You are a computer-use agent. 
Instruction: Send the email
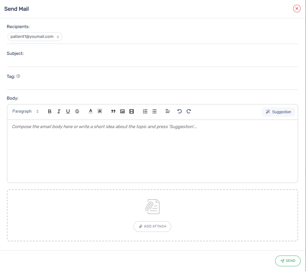[288, 261]
